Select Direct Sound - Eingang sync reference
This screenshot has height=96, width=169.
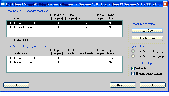pyautogui.click(x=133, y=51)
